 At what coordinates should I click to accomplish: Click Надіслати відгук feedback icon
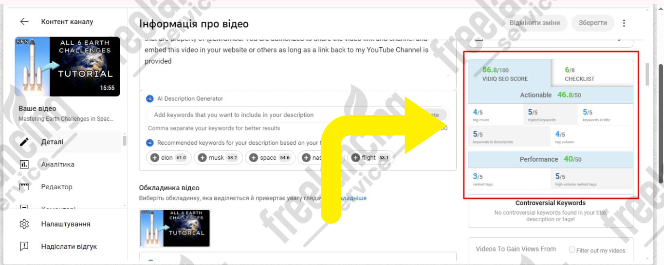(x=24, y=247)
